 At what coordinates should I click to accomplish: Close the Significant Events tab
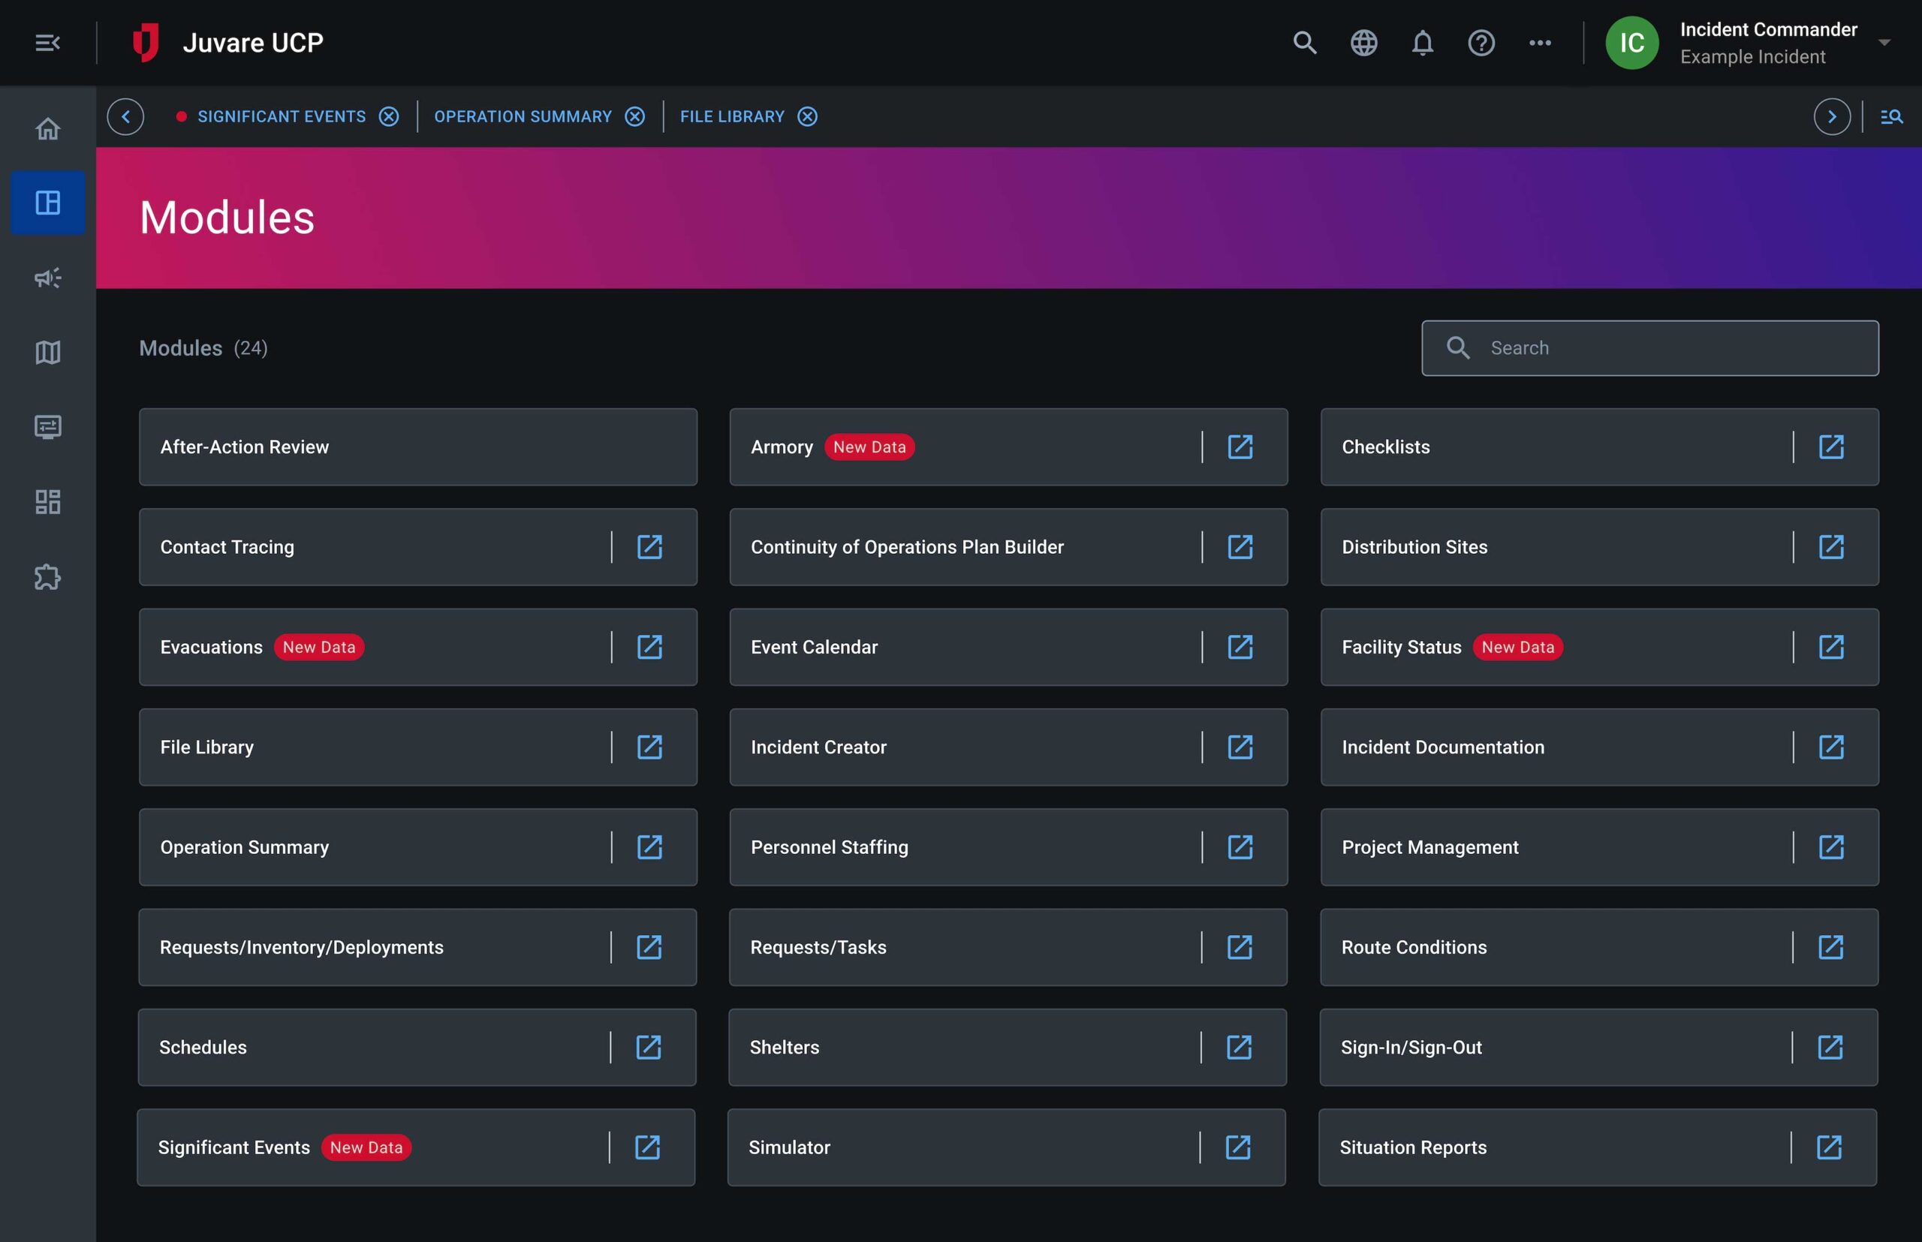point(389,117)
